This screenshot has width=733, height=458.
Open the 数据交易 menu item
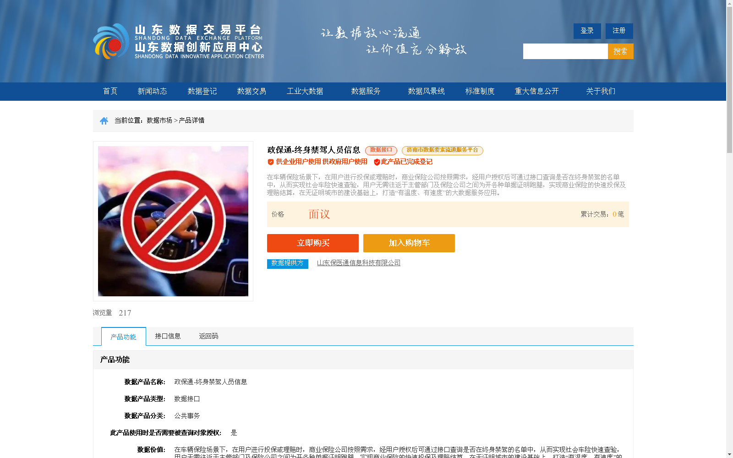252,91
